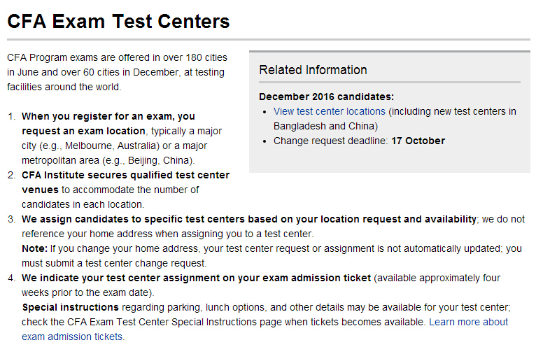Follow Learn more about exam admission tickets link

(x=468, y=322)
